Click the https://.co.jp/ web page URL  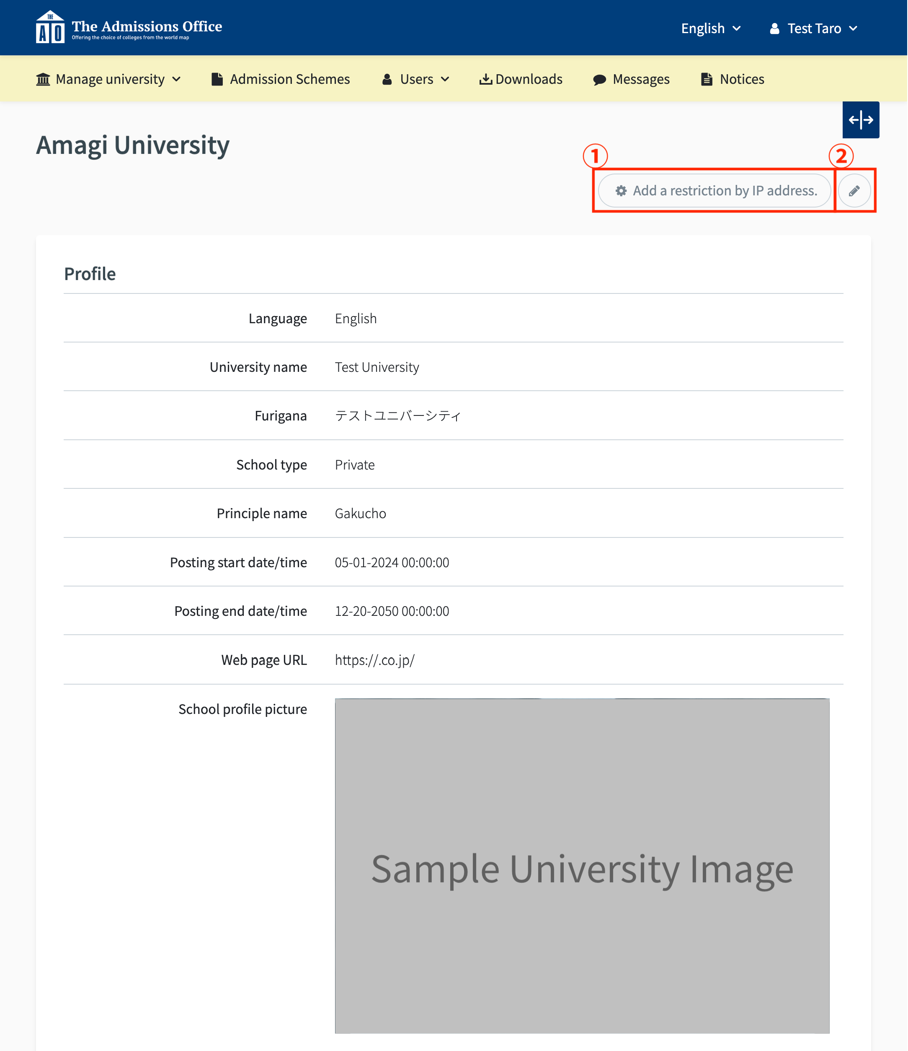pyautogui.click(x=374, y=660)
